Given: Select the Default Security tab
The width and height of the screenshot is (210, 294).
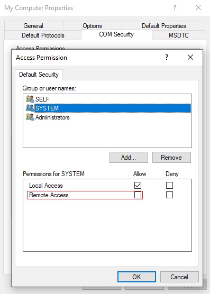Looking at the screenshot, I should point(39,75).
